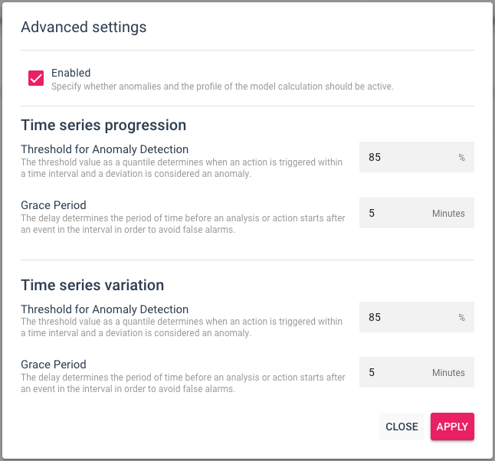
Task: Click the "Advanced settings" dialog title
Action: point(84,28)
